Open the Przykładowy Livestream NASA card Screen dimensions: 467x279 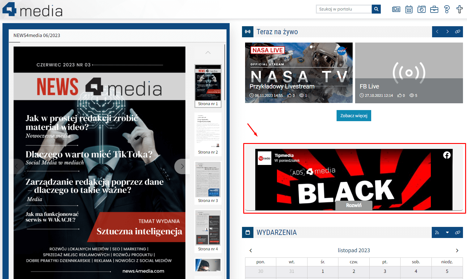(299, 73)
